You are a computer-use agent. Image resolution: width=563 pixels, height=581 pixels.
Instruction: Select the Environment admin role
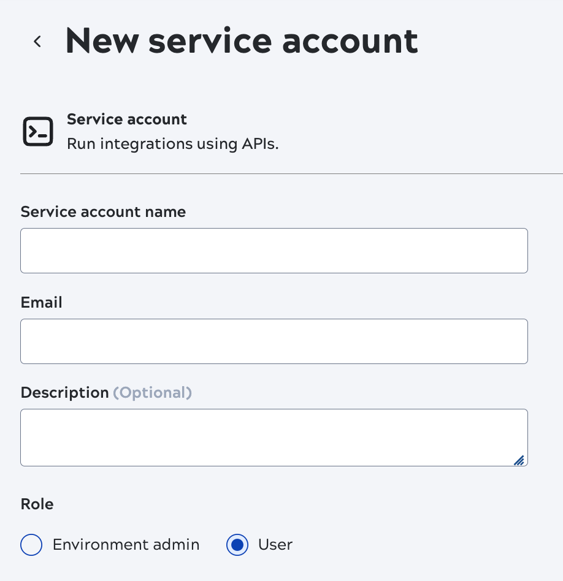(x=31, y=545)
